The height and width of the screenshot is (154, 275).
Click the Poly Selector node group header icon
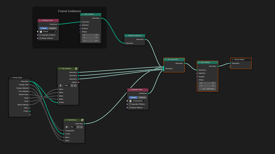coord(76,69)
